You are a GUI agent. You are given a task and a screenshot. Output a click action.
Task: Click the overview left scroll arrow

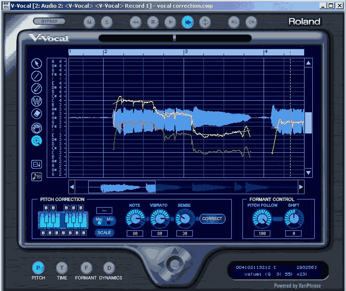coord(72,187)
